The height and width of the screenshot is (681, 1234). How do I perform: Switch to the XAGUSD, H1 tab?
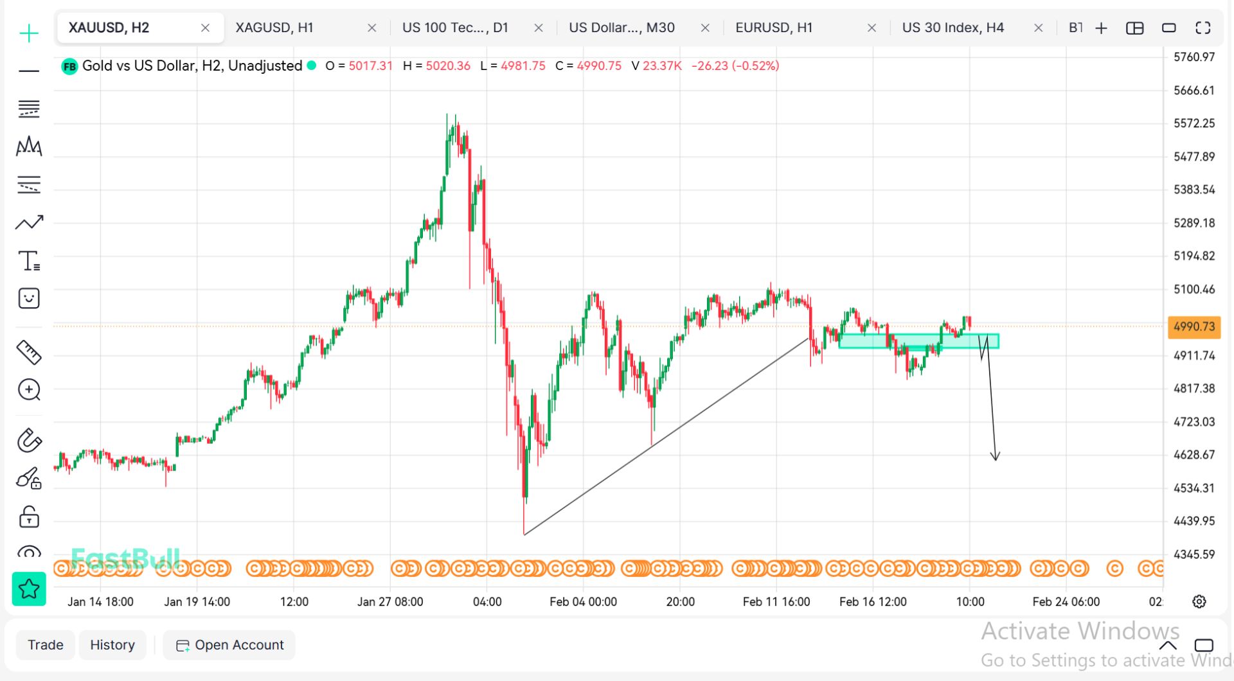click(274, 28)
